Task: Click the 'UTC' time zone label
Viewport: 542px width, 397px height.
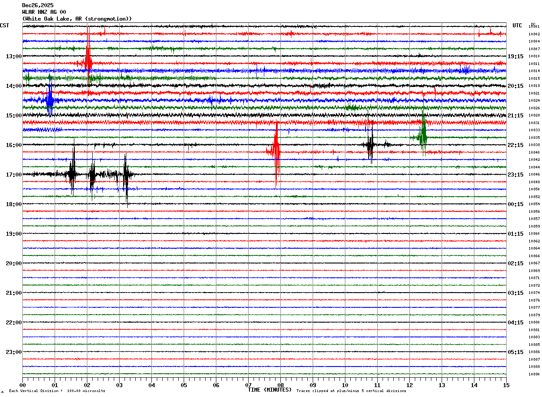Action: coord(517,26)
